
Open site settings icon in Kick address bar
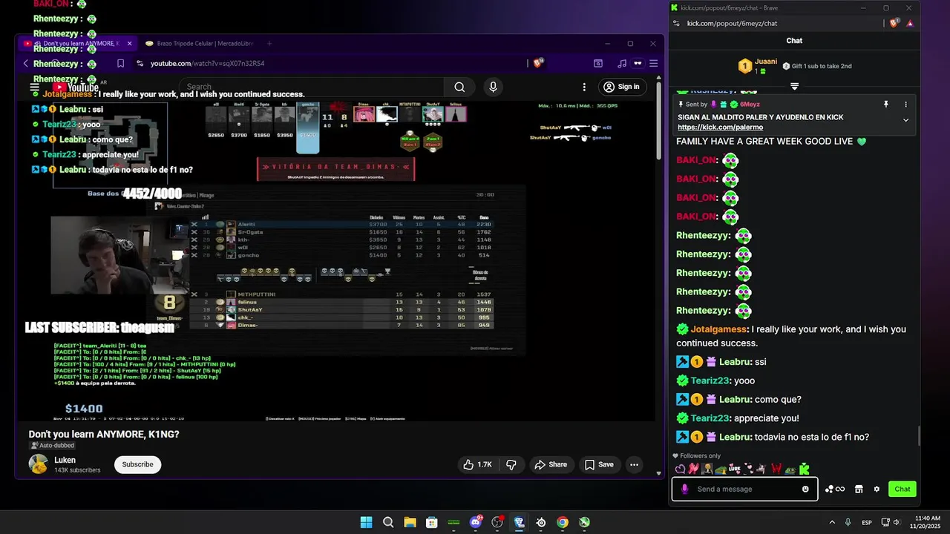pyautogui.click(x=676, y=23)
